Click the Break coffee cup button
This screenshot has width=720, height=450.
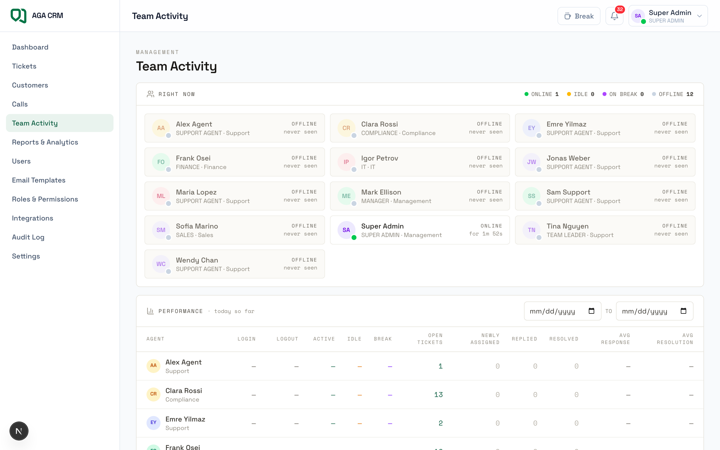click(579, 16)
